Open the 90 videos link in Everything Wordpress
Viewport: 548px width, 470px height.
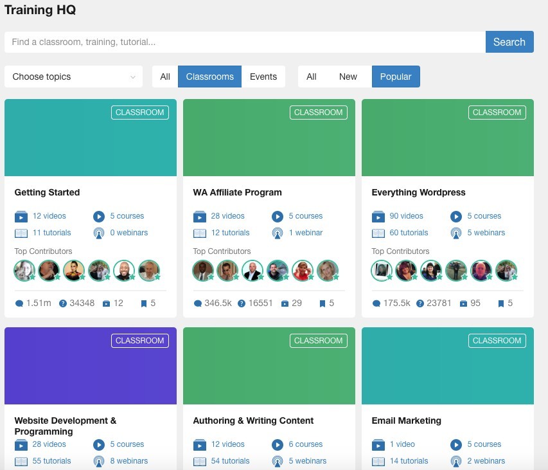(x=406, y=216)
